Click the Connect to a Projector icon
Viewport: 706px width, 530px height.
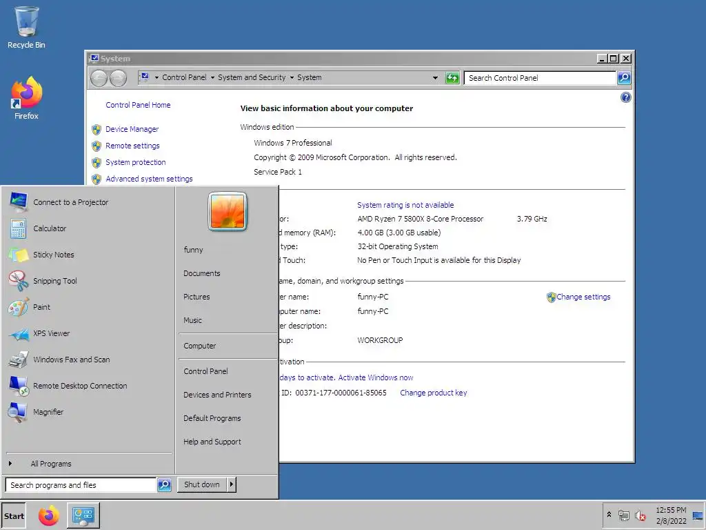pos(19,202)
